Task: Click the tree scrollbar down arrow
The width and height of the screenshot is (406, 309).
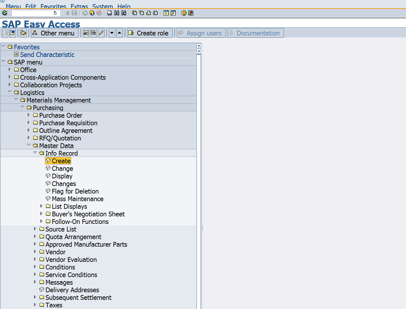Action: (199, 51)
